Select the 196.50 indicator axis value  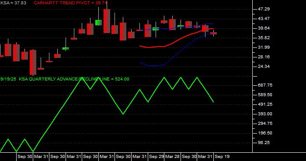click(x=265, y=133)
